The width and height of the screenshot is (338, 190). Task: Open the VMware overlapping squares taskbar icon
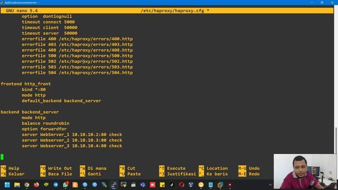point(220,185)
